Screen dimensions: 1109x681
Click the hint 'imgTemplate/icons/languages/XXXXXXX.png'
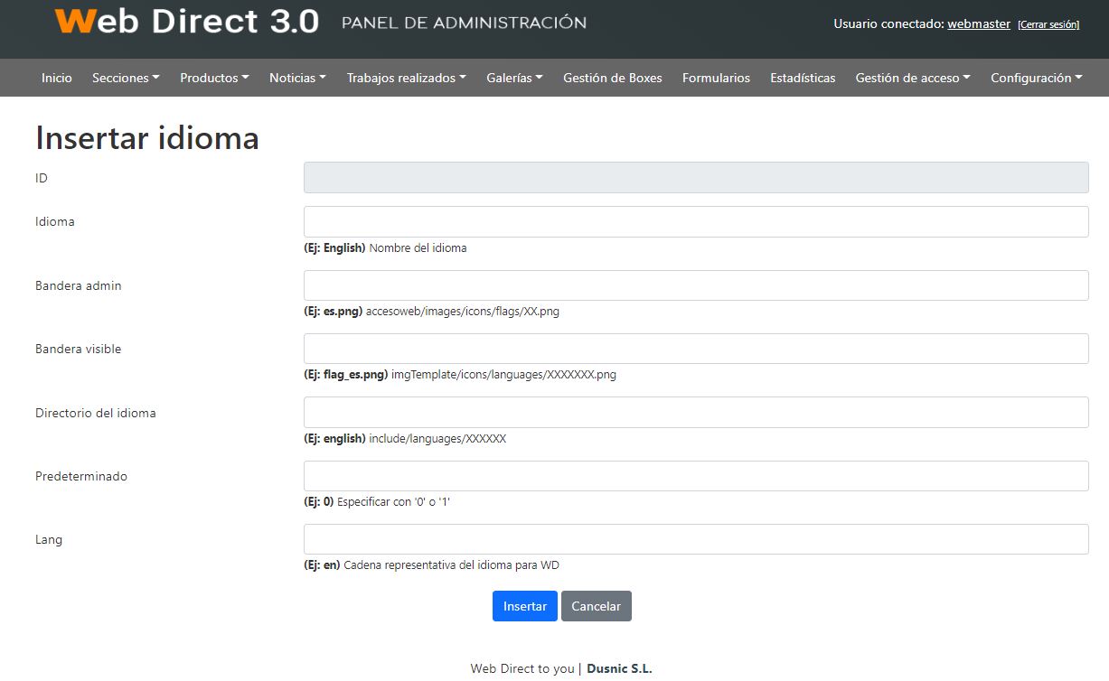click(x=503, y=375)
